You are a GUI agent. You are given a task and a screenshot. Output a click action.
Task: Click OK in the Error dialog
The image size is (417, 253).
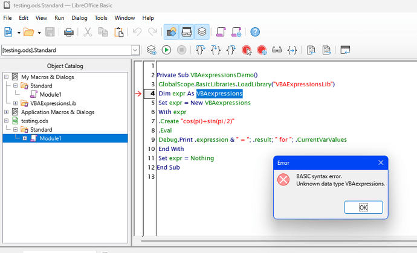coord(364,207)
